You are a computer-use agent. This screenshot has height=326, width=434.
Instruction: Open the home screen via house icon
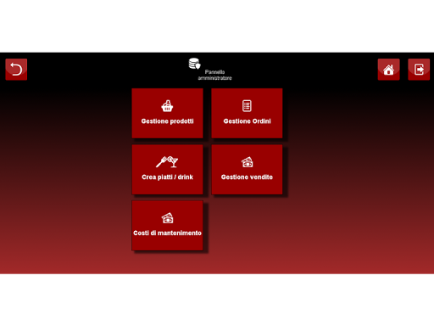point(388,70)
